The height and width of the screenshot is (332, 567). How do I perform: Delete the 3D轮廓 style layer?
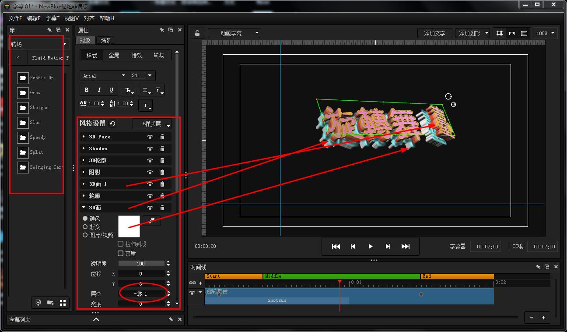[x=162, y=160]
